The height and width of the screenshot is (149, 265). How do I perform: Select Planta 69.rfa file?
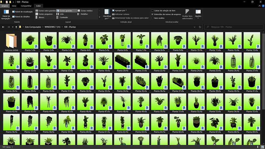click(x=252, y=124)
